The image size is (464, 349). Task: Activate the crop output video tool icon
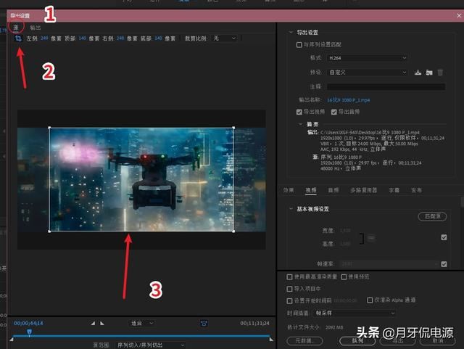pos(18,38)
